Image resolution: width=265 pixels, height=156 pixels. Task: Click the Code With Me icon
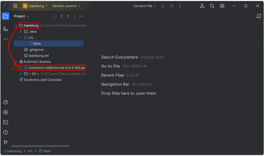tap(202, 6)
